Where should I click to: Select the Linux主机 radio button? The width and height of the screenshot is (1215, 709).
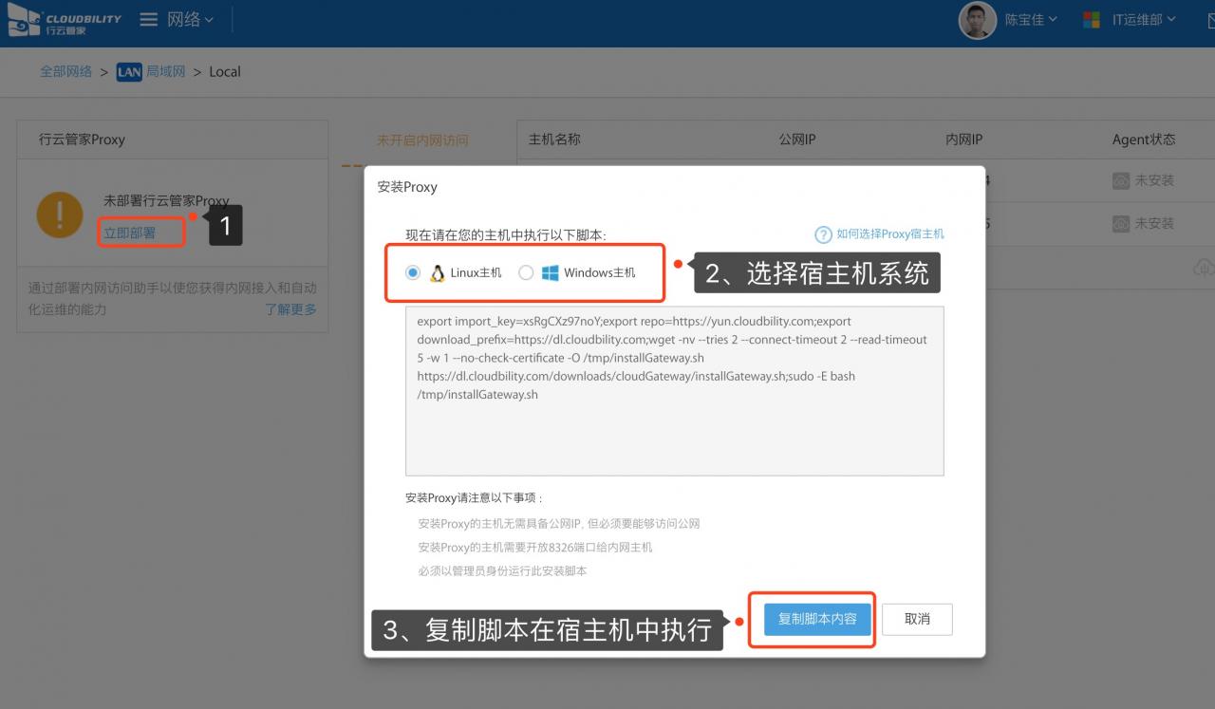pos(413,273)
